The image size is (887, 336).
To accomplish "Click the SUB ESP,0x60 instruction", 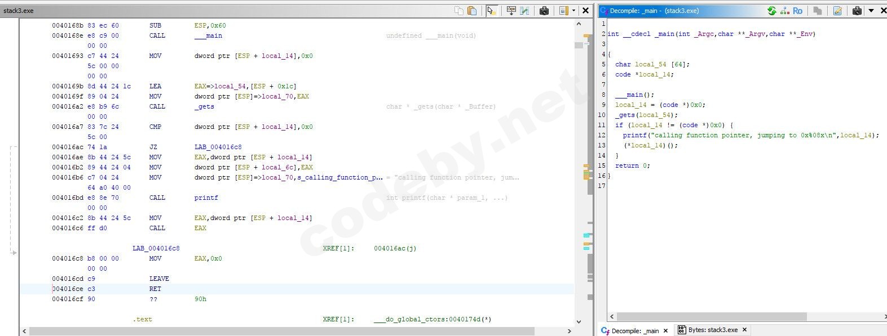I will click(x=187, y=25).
